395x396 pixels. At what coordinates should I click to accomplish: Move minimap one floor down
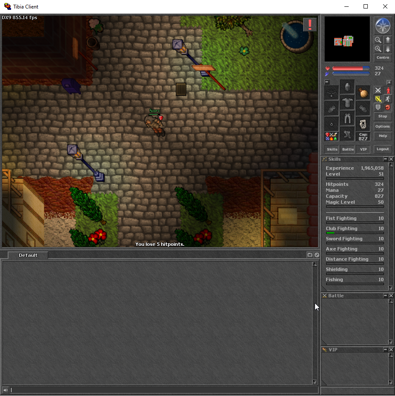pyautogui.click(x=388, y=49)
